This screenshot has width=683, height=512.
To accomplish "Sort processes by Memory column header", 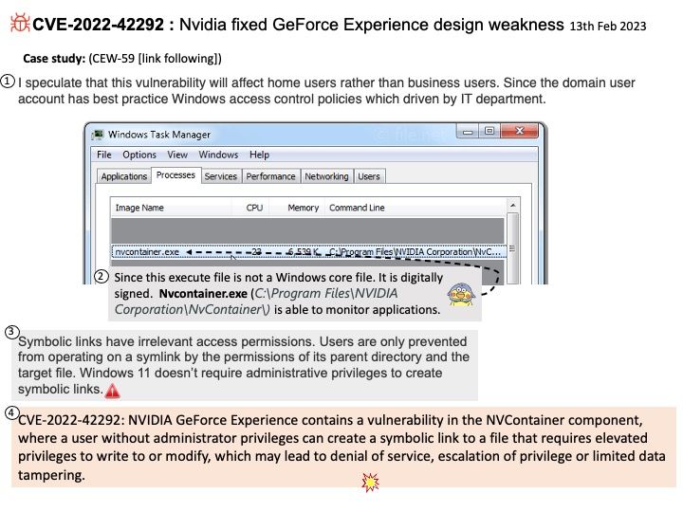I will click(x=304, y=207).
